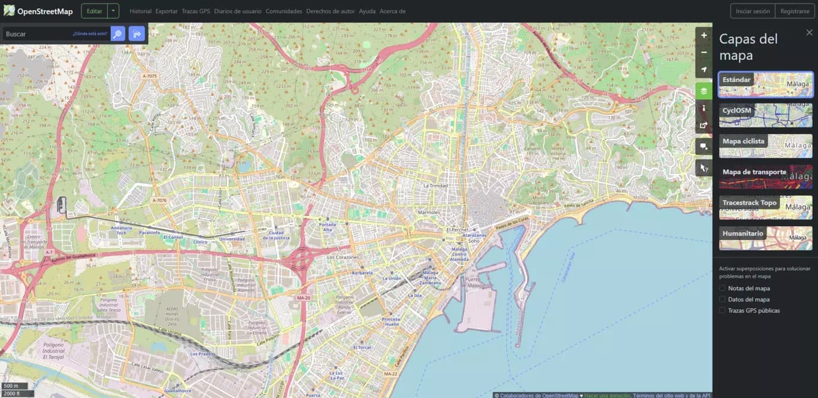Select the Estándar map layer

click(766, 84)
